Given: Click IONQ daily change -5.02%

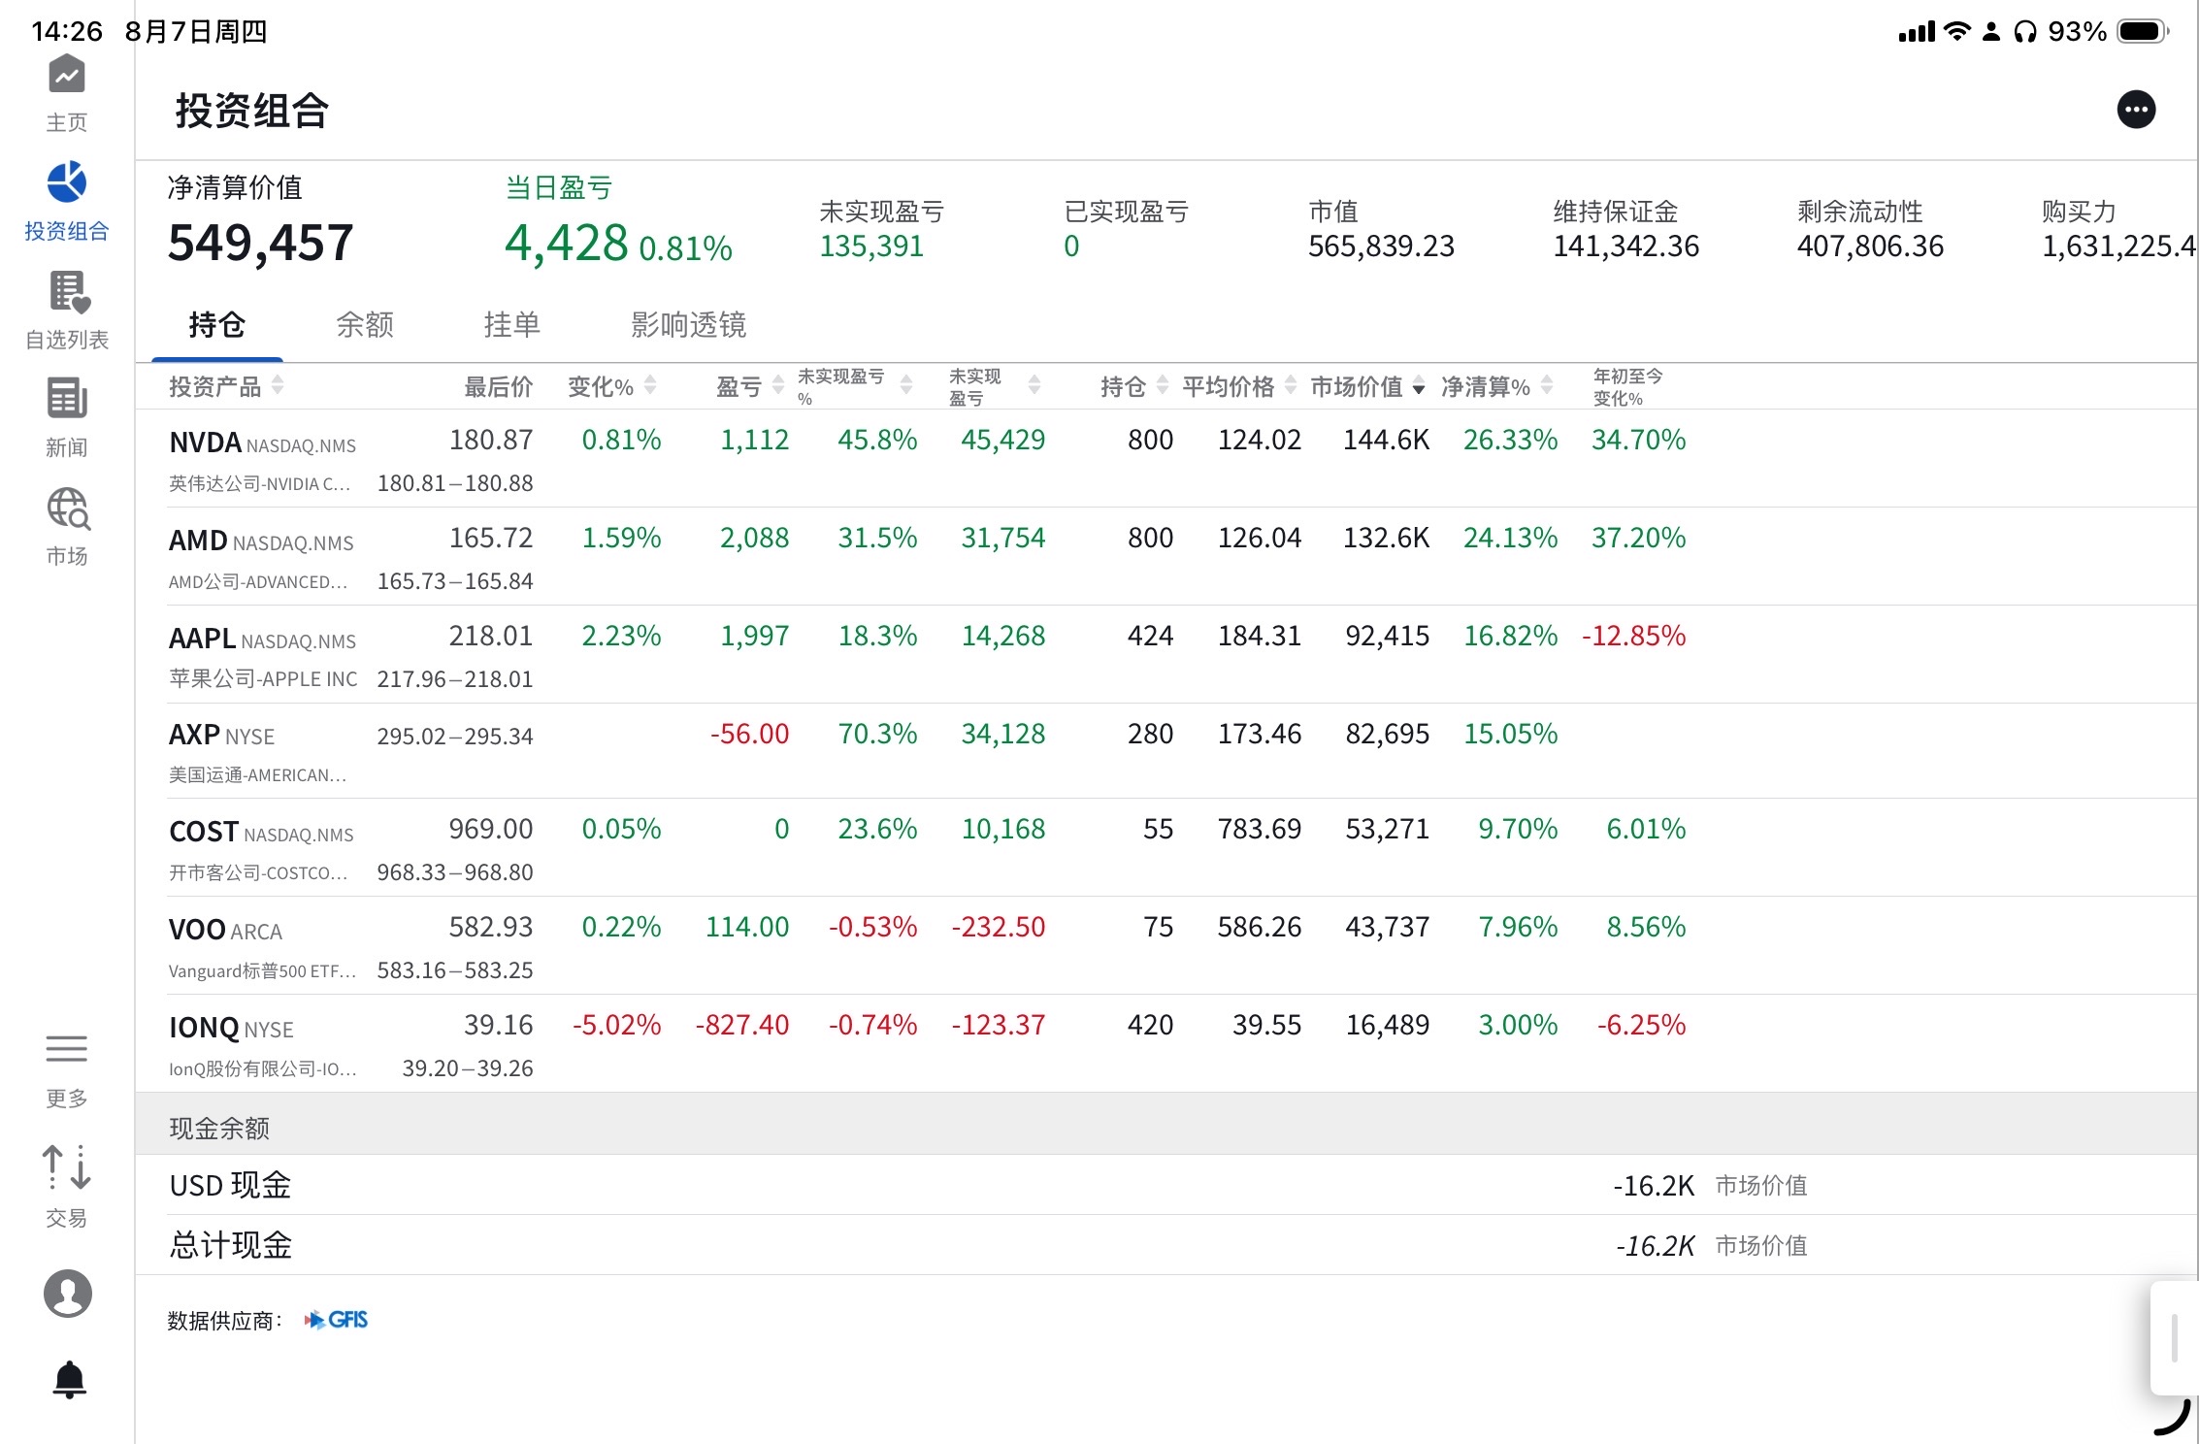Looking at the screenshot, I should point(616,1026).
